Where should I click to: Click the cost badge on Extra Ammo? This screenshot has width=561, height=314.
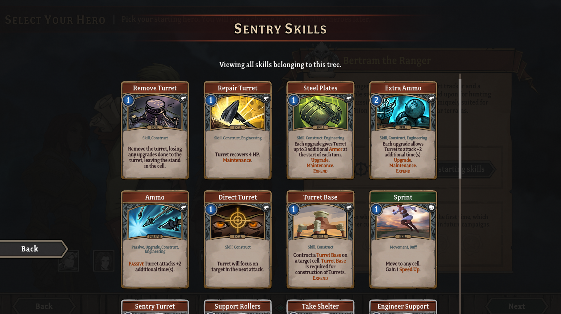click(x=376, y=100)
